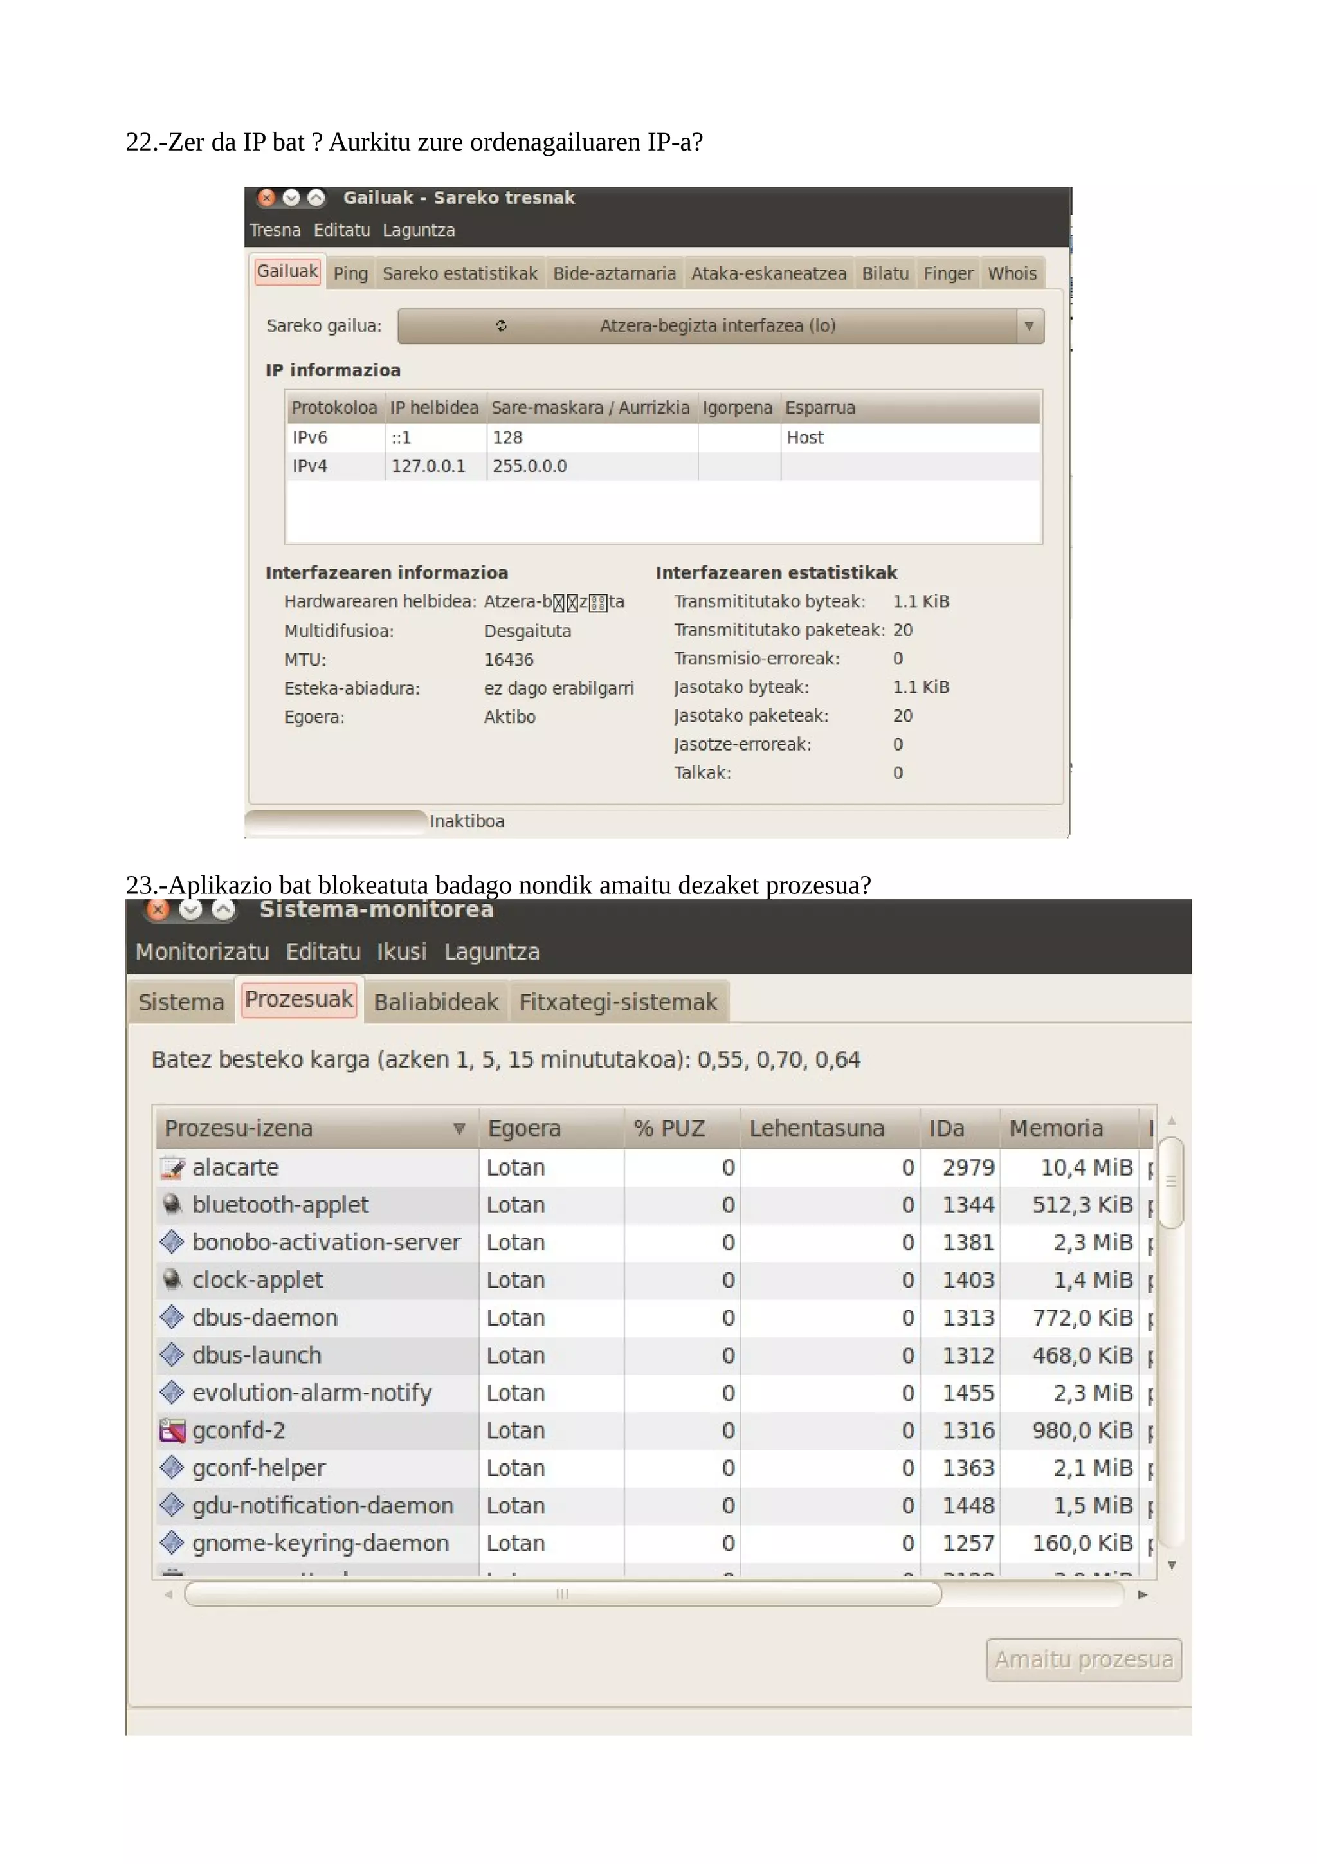Click the Esparrua column header

tap(910, 408)
